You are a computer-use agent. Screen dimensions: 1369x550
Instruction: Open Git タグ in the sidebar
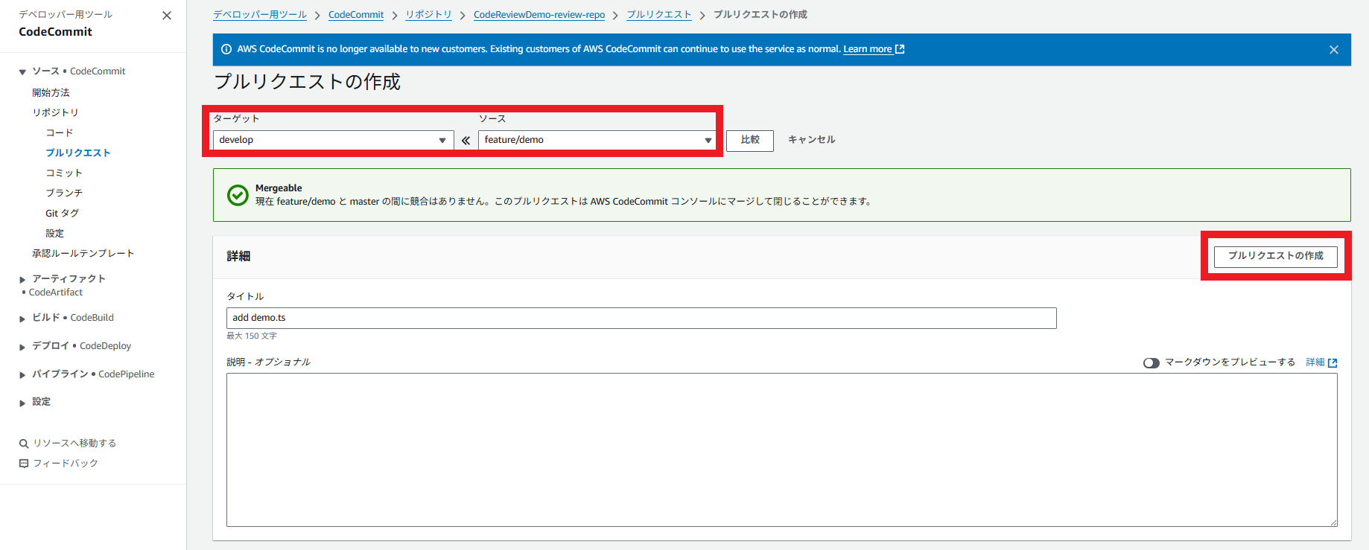click(x=62, y=213)
